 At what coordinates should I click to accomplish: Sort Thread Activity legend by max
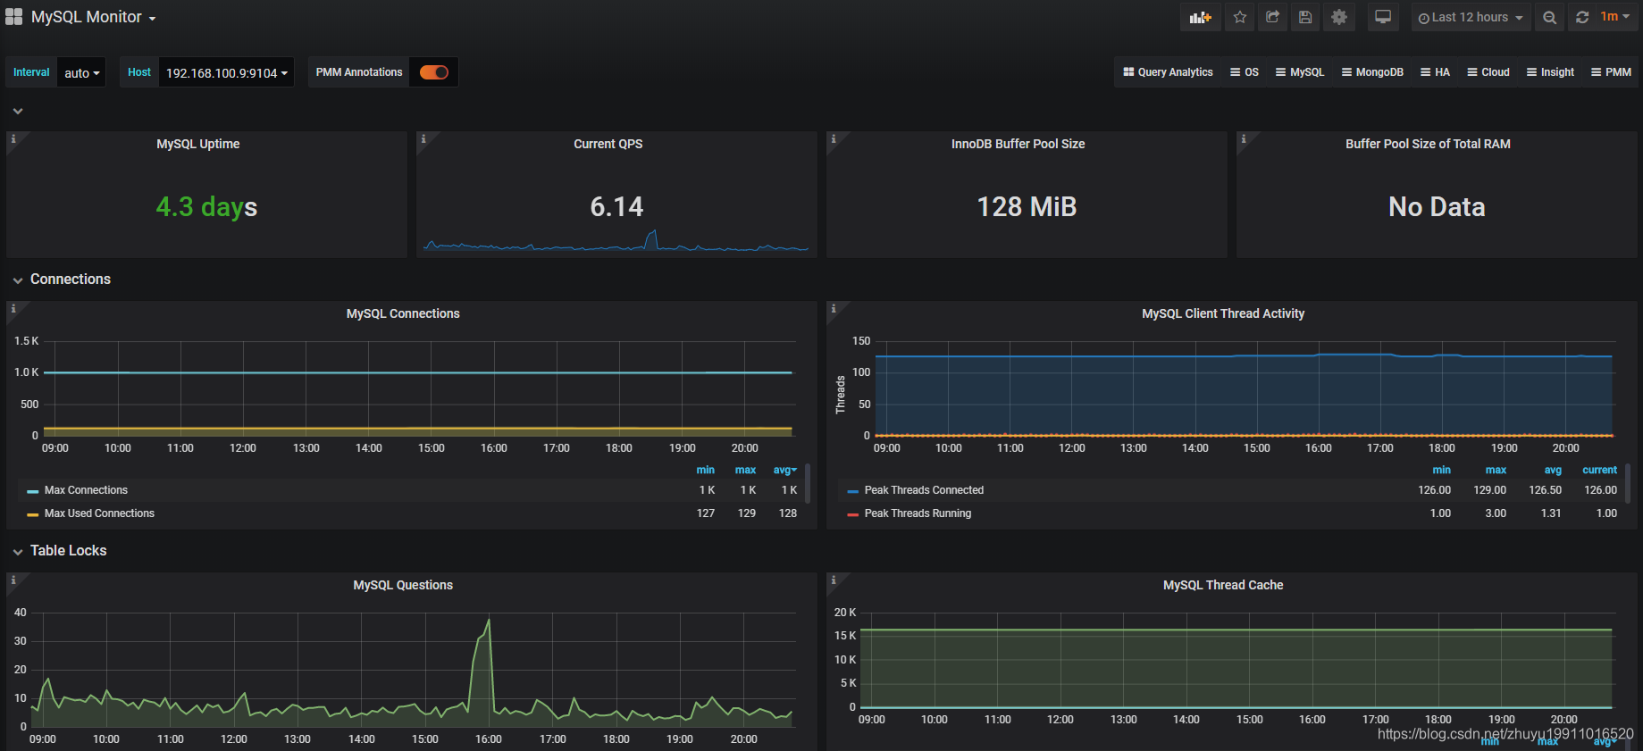(x=1496, y=470)
